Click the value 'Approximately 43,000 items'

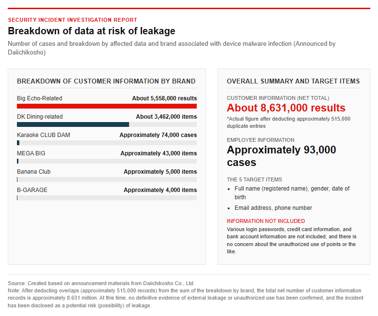tap(159, 153)
